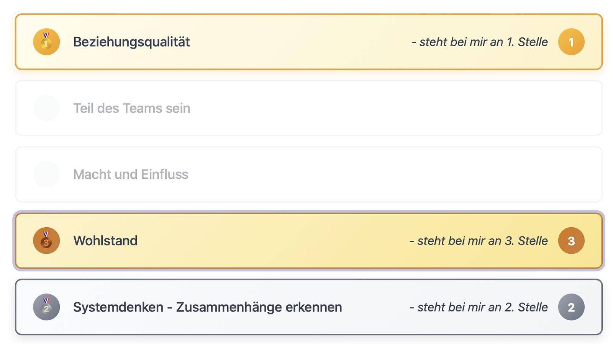Click the silver medal icon next to Systemdenken
613x344 pixels.
46,307
